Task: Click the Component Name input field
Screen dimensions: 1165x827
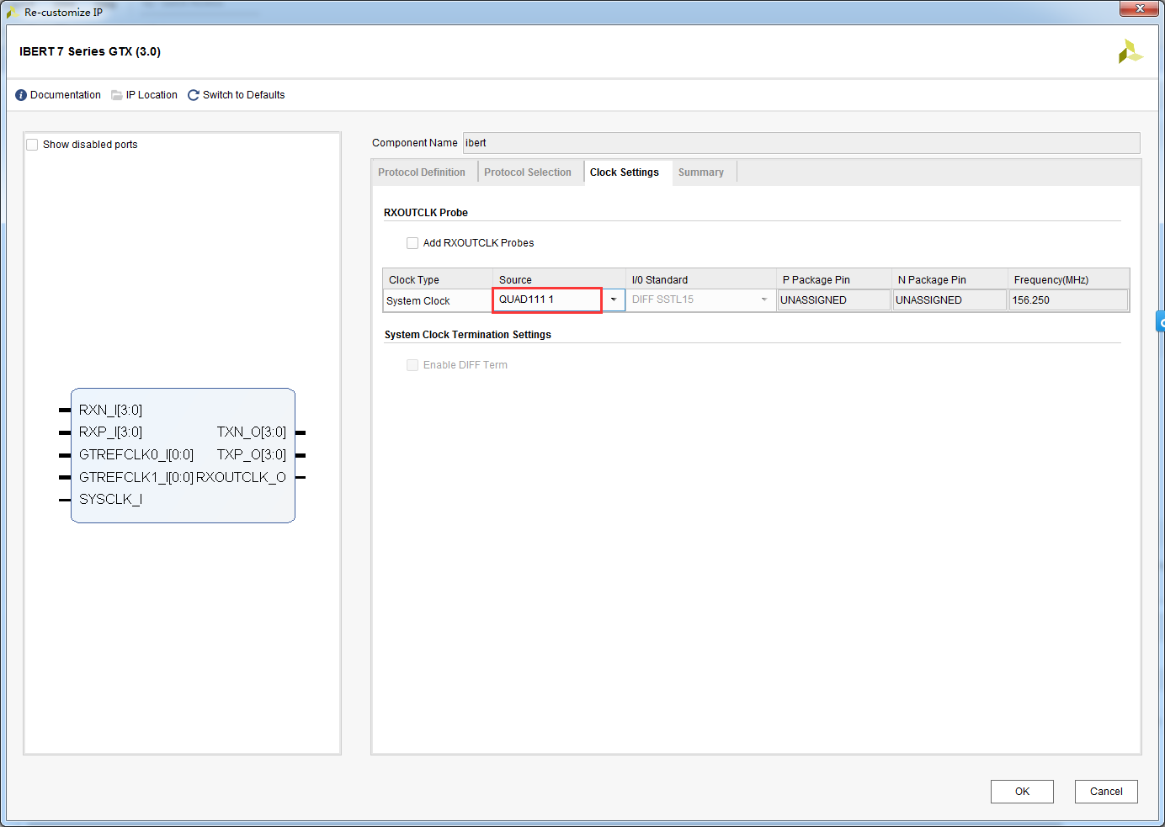Action: click(x=801, y=143)
